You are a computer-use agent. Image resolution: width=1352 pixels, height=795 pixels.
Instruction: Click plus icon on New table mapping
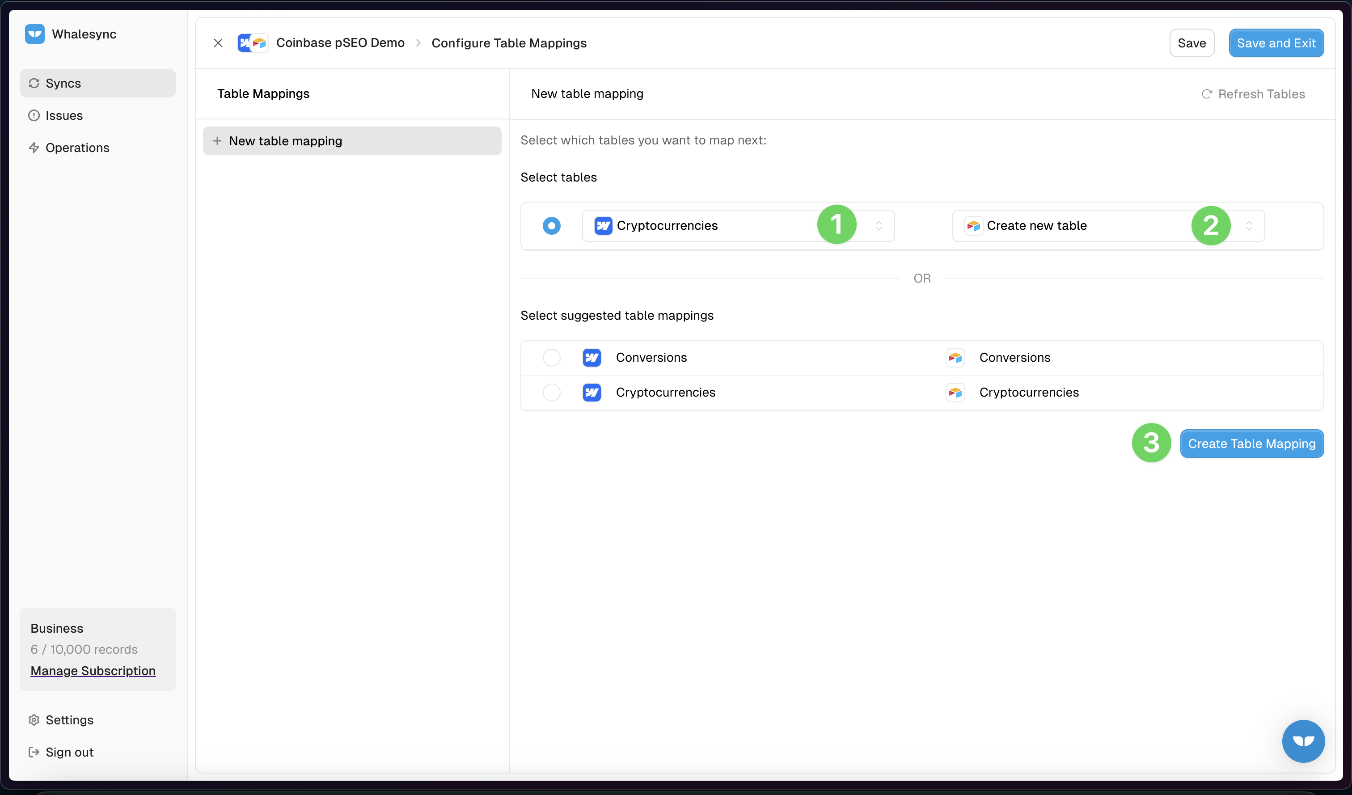point(217,140)
